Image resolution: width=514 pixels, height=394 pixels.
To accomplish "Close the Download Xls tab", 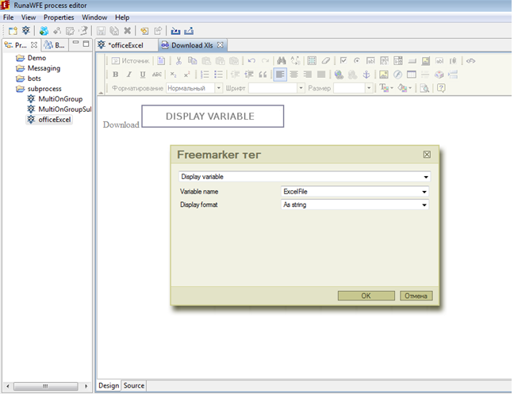I will tap(221, 45).
